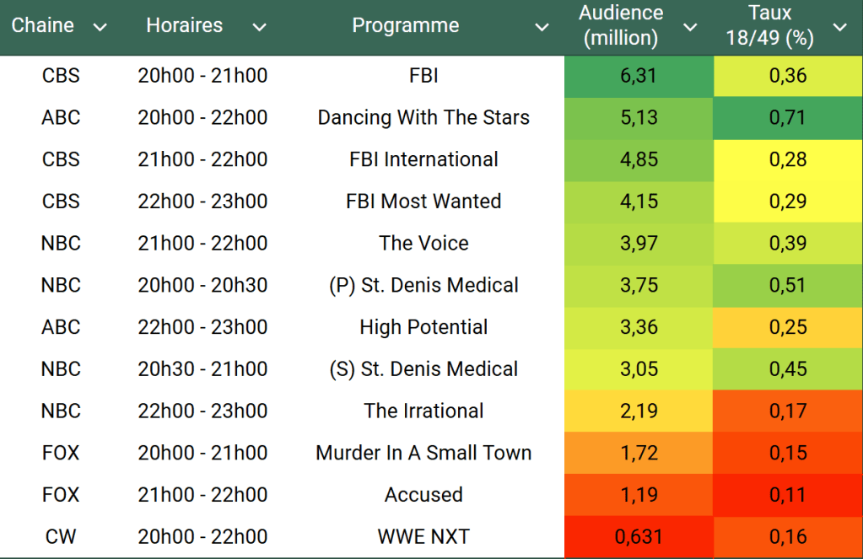Select the Chaine header label
Image resolution: width=863 pixels, height=559 pixels.
point(43,25)
